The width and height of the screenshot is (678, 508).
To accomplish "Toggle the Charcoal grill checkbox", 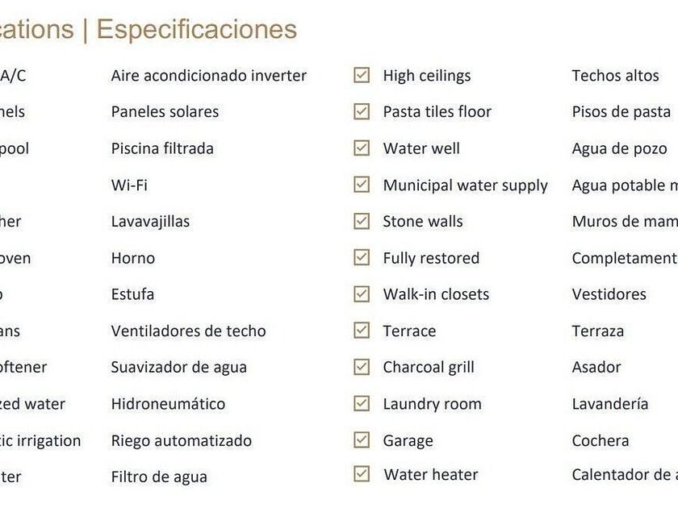I will click(x=362, y=367).
